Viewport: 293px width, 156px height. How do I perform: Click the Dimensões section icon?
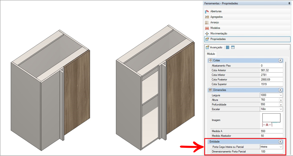pyautogui.click(x=210, y=90)
